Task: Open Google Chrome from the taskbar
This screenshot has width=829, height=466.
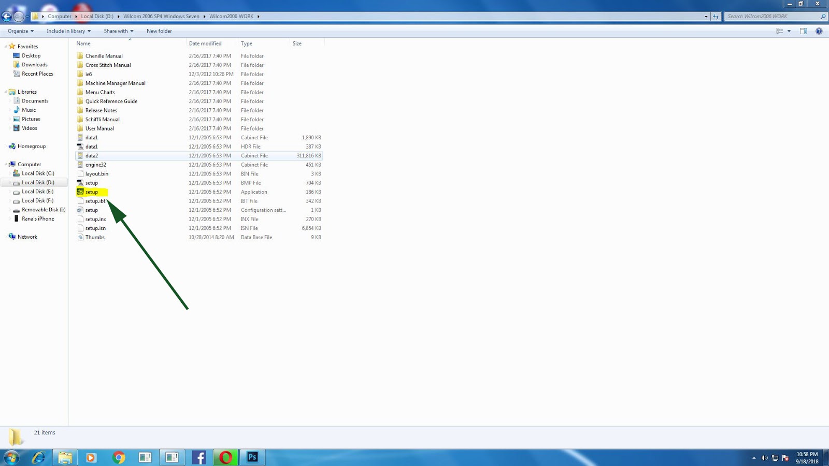Action: [x=119, y=457]
